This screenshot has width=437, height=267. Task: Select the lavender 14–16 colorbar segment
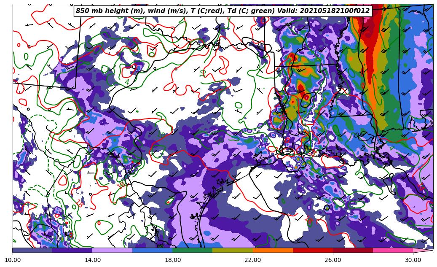click(113, 250)
